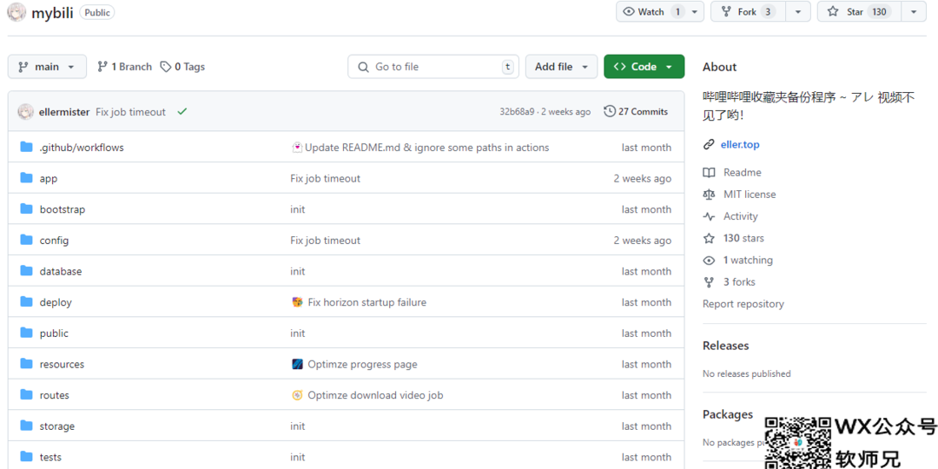Open commit Optimze progress page
The width and height of the screenshot is (938, 469).
tap(362, 364)
